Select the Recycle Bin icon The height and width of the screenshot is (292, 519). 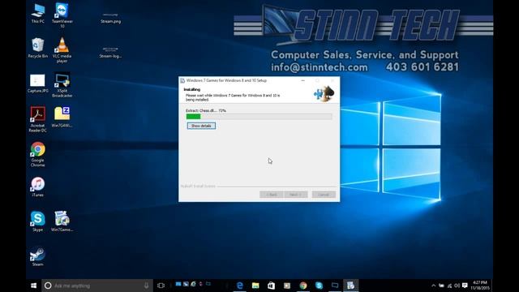click(38, 48)
